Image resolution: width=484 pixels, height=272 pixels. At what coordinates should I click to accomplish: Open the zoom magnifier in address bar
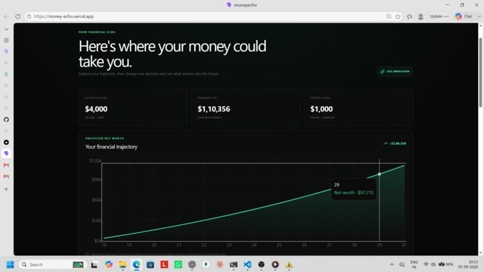(x=389, y=16)
